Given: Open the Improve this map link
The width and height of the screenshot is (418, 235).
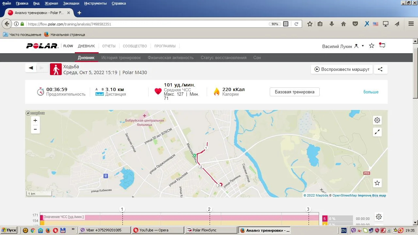Looking at the screenshot, I should click(372, 196).
